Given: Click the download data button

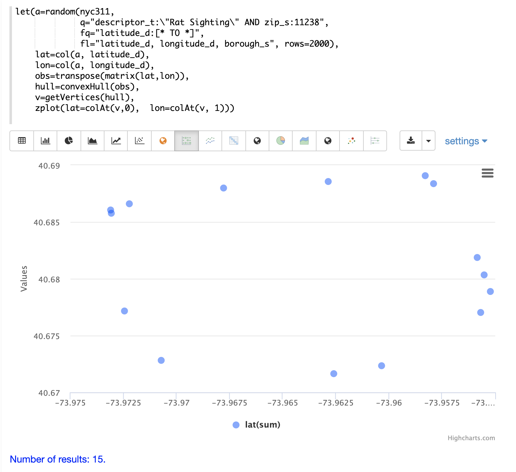Looking at the screenshot, I should (411, 141).
